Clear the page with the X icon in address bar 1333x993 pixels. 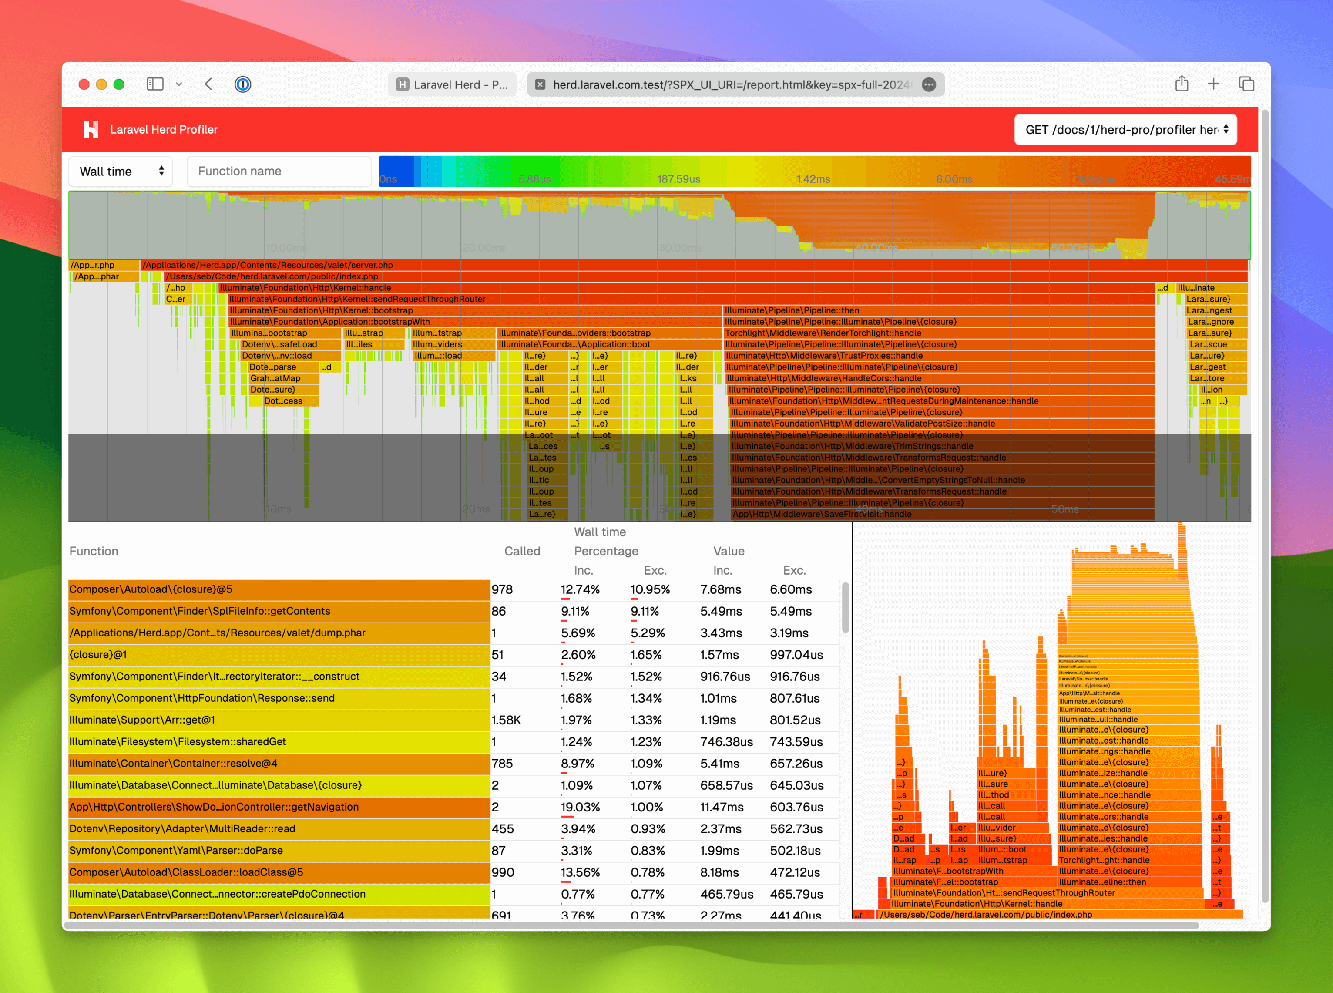540,84
